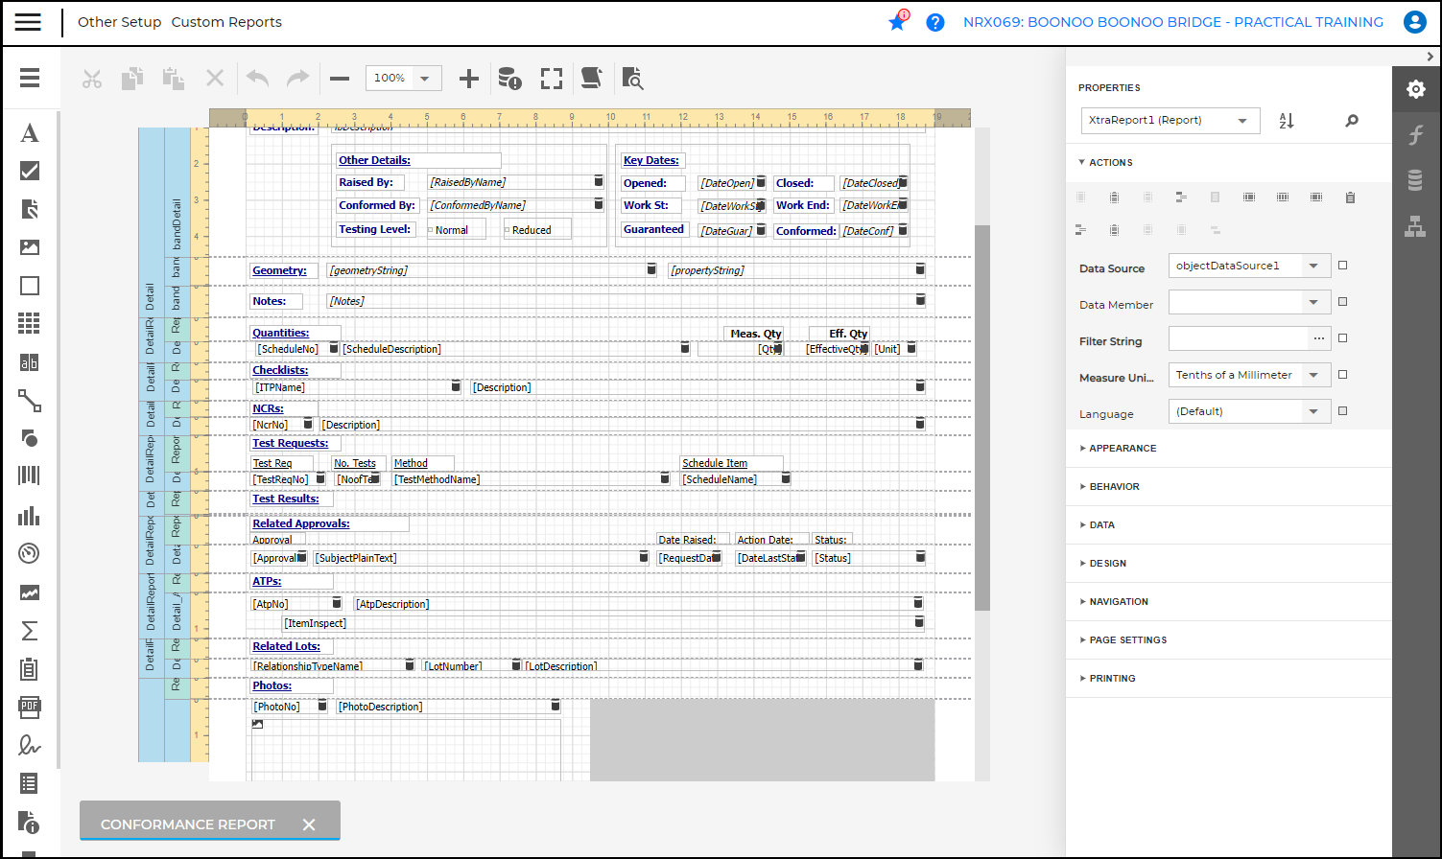The width and height of the screenshot is (1442, 859).
Task: Select the Conformance Report tab
Action: (188, 824)
